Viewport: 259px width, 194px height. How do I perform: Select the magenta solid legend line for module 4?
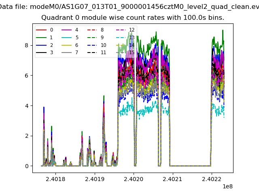67,30
